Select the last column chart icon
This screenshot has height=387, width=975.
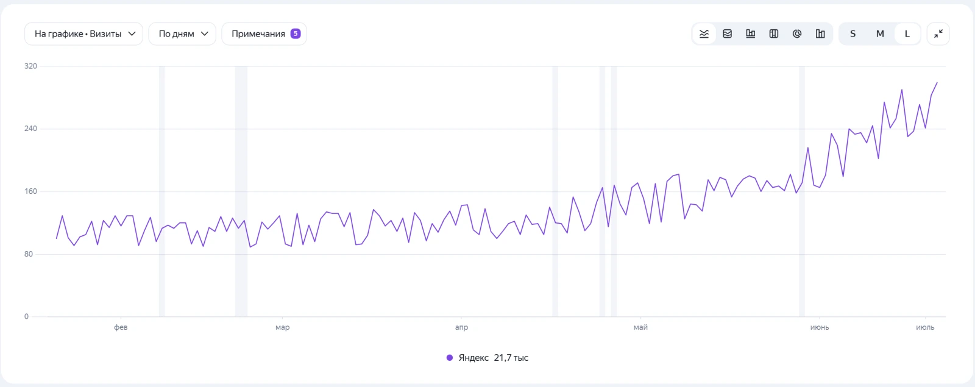820,34
